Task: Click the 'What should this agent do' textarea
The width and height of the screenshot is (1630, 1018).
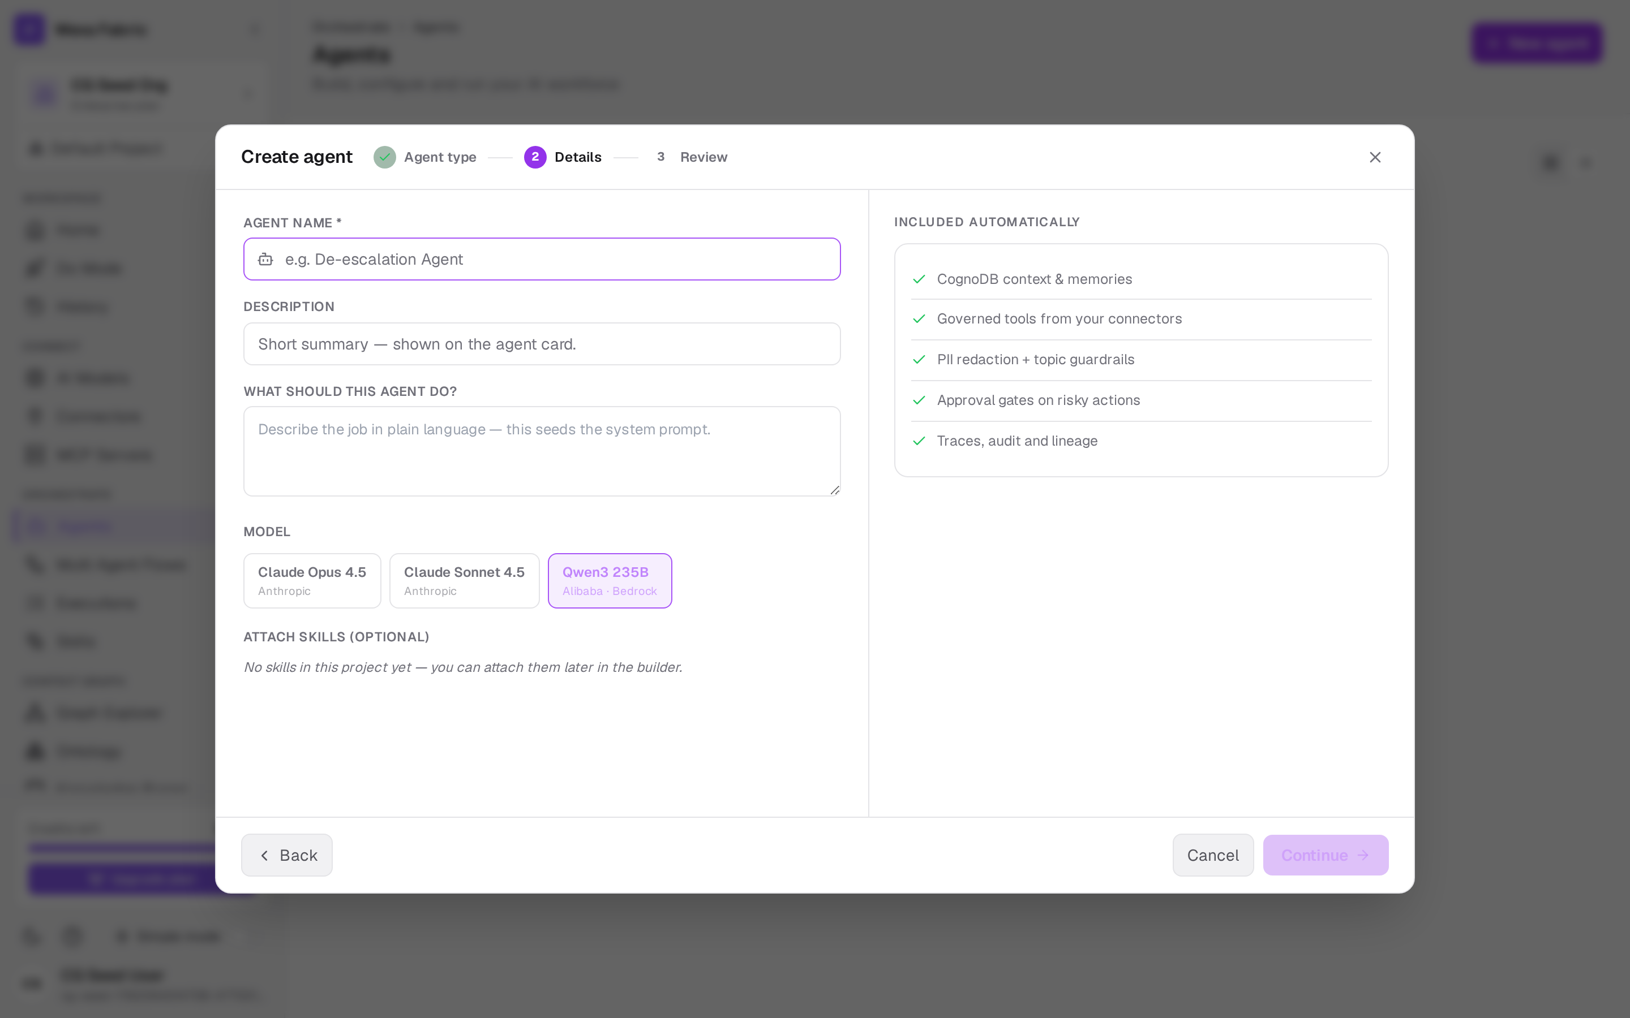Action: pos(542,451)
